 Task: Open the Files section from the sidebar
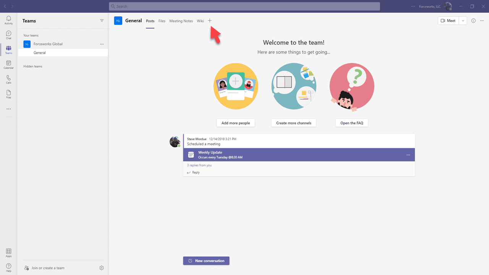8,94
